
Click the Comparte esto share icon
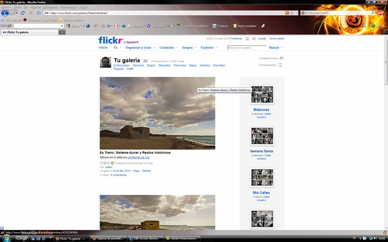[281, 58]
